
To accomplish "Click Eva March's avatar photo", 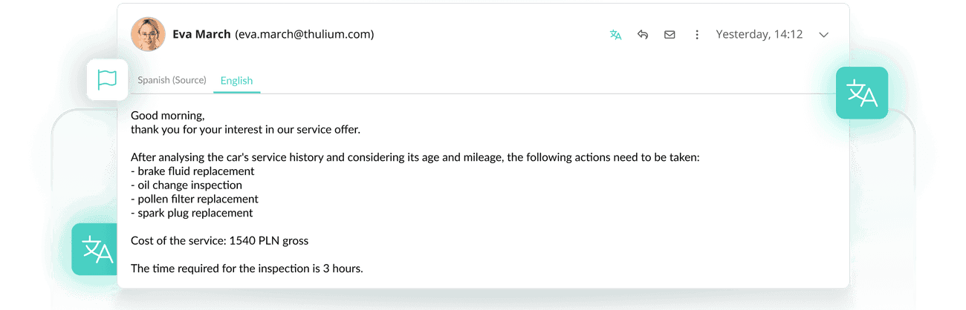I will coord(148,34).
